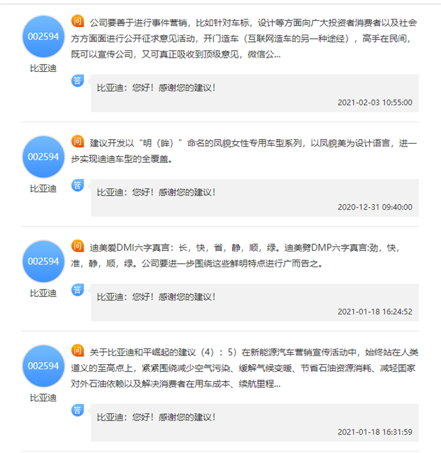Screen dimensions: 441x453
Task: Open the 关于比亚迪和平崛起的建议 question
Action: point(244,368)
